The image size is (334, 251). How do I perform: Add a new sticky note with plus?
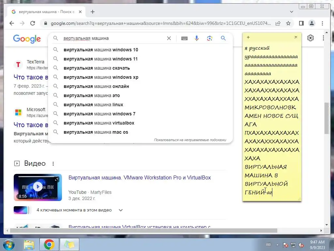(x=248, y=37)
